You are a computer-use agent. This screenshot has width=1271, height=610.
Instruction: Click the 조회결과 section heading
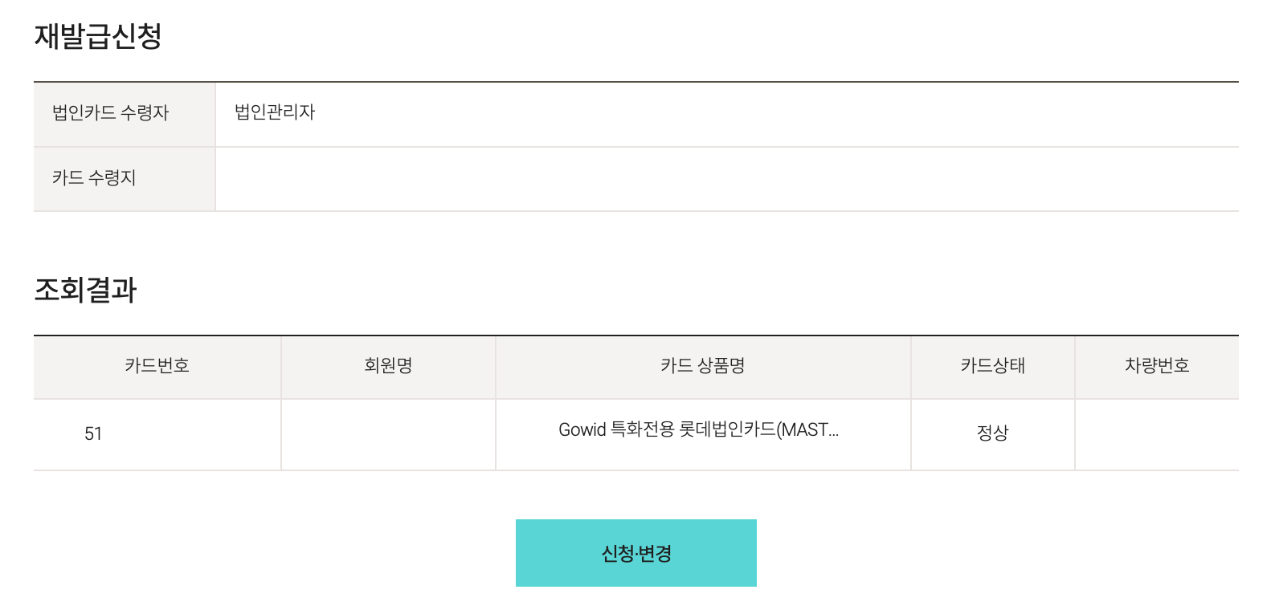(86, 290)
